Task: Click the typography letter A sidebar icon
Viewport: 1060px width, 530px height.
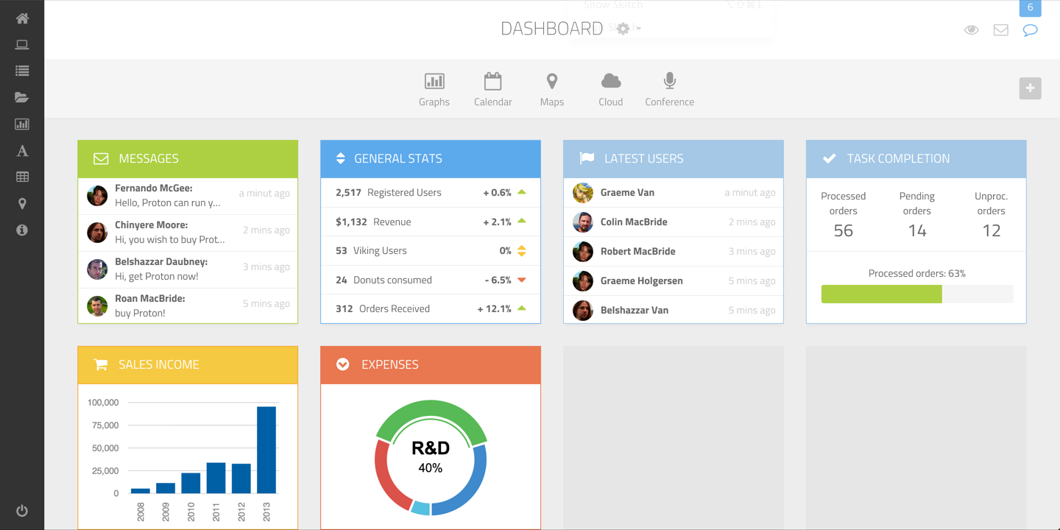Action: (22, 151)
